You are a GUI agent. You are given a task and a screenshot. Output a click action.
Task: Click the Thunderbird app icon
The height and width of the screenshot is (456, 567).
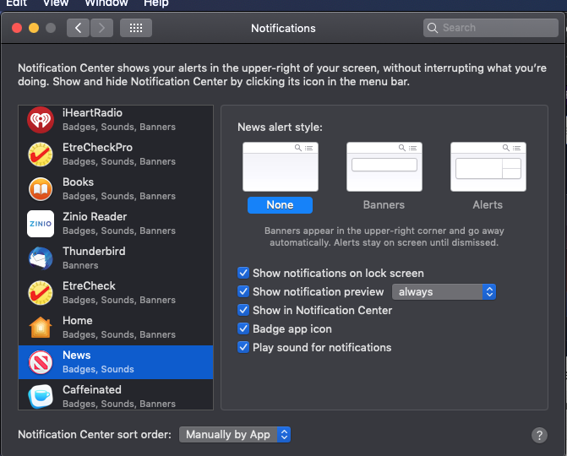coord(41,258)
